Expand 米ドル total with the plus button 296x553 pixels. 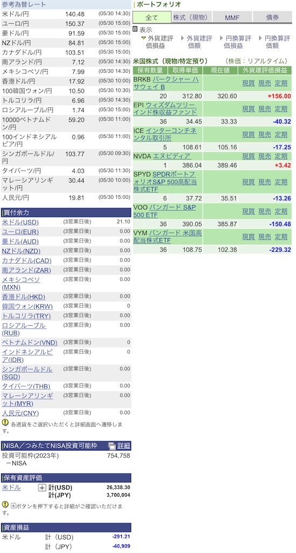point(42,488)
